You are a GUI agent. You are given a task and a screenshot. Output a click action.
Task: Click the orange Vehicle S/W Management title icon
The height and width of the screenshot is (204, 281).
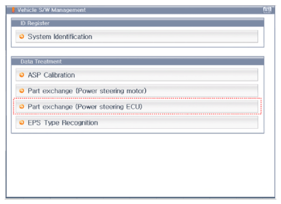13,10
